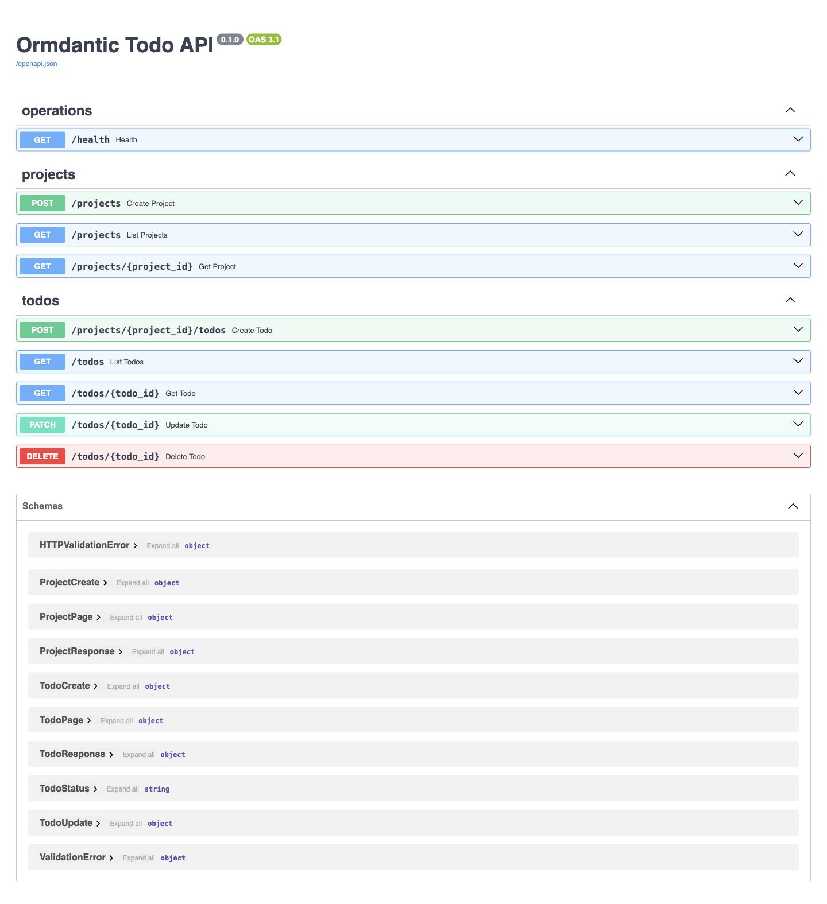Click GET badge for List Projects
The height and width of the screenshot is (904, 827).
42,235
